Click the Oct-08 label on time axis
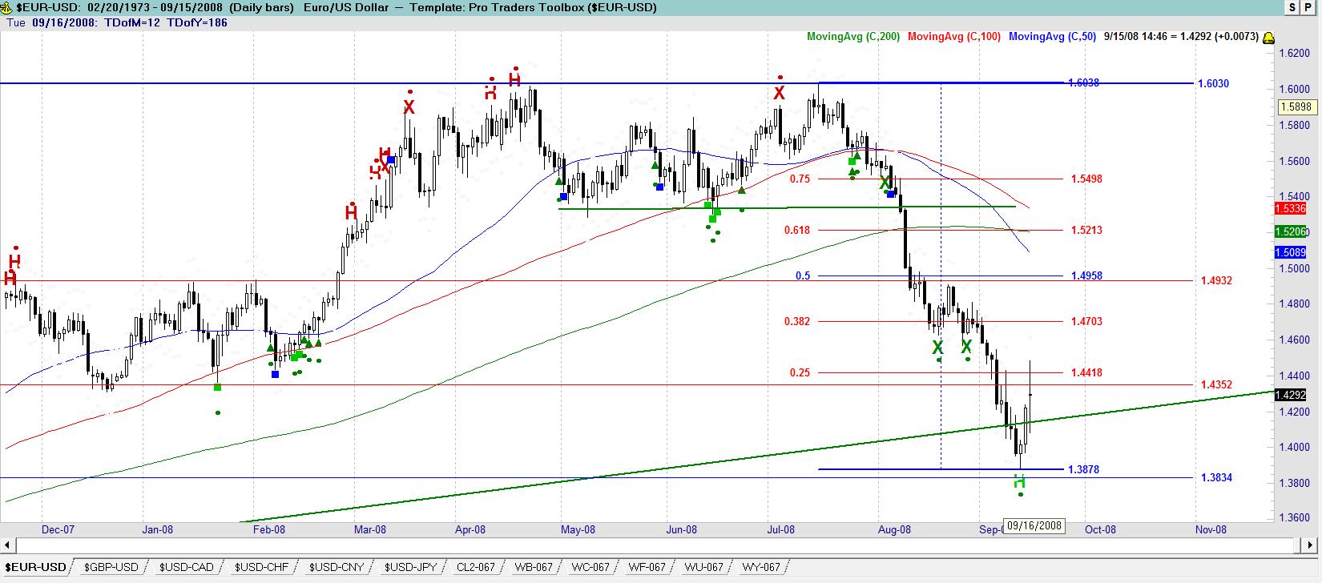The width and height of the screenshot is (1322, 583). (1100, 529)
